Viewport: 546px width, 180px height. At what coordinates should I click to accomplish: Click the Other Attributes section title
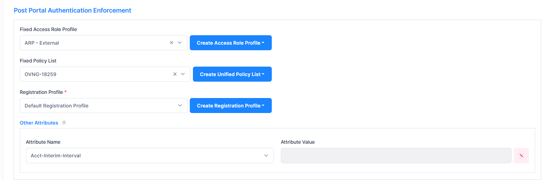click(39, 123)
